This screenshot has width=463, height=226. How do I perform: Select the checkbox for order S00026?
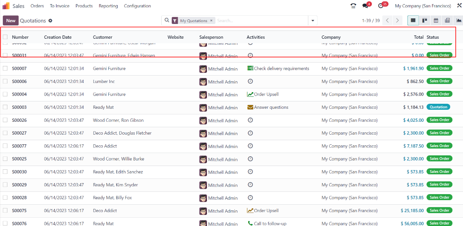[x=5, y=120]
